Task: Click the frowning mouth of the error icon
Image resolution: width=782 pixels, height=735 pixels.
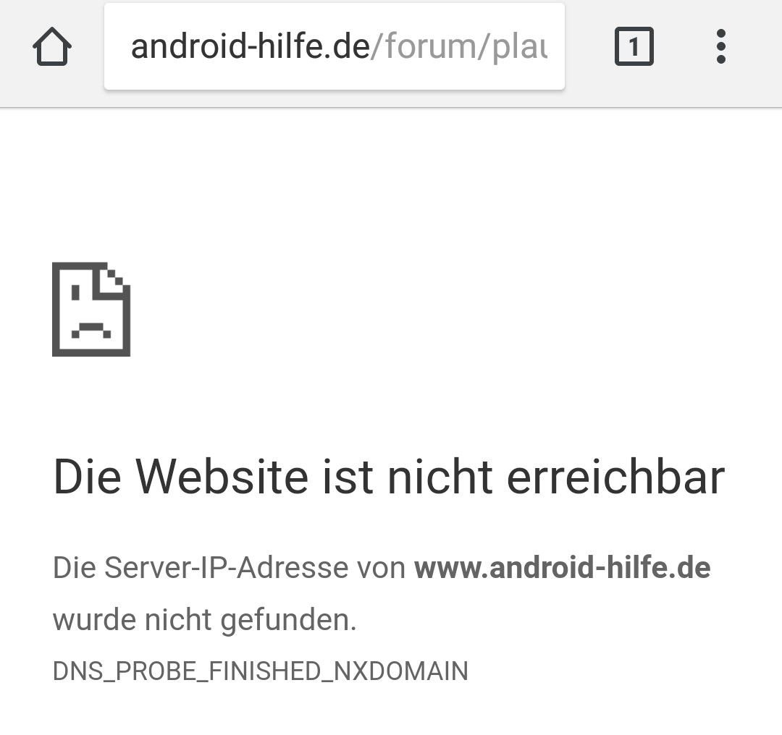Action: (91, 331)
